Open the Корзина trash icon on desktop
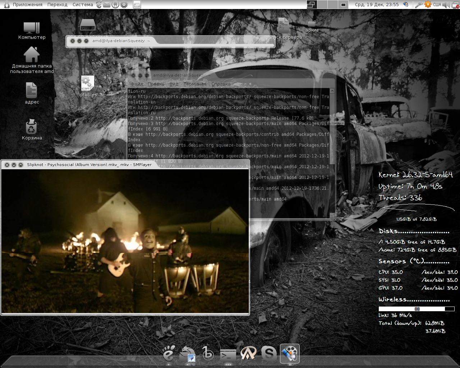The image size is (460, 368). [32, 127]
